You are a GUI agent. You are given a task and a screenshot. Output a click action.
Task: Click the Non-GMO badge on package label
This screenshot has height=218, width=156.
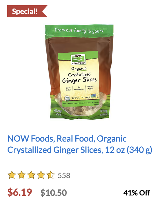tap(93, 96)
